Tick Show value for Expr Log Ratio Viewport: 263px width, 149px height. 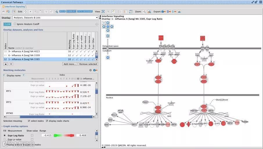pos(32,135)
